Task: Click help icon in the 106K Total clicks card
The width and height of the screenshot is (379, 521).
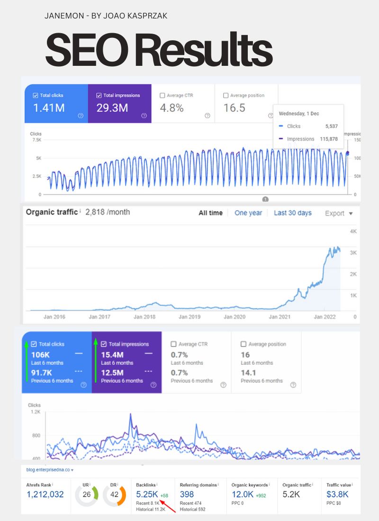Action: pyautogui.click(x=83, y=385)
